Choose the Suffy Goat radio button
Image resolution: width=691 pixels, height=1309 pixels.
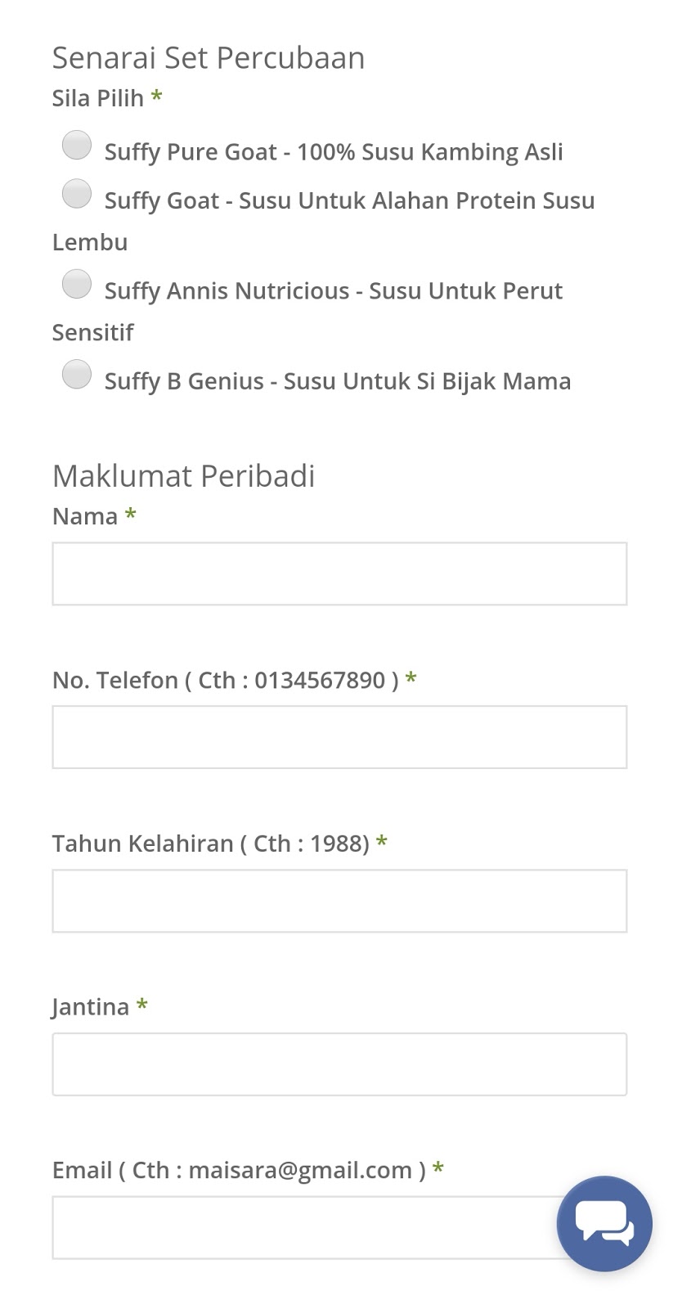tap(77, 195)
